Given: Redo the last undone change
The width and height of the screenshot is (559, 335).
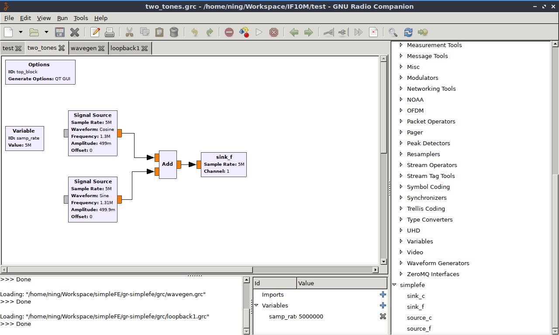Looking at the screenshot, I should click(x=209, y=32).
